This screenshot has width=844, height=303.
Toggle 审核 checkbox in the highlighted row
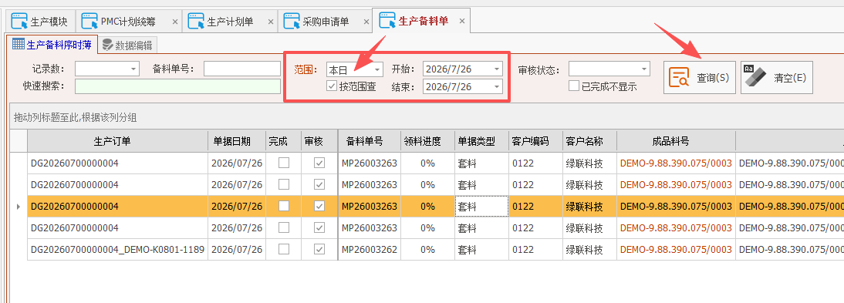click(319, 206)
